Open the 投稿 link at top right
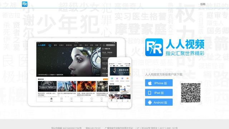 [203, 4]
